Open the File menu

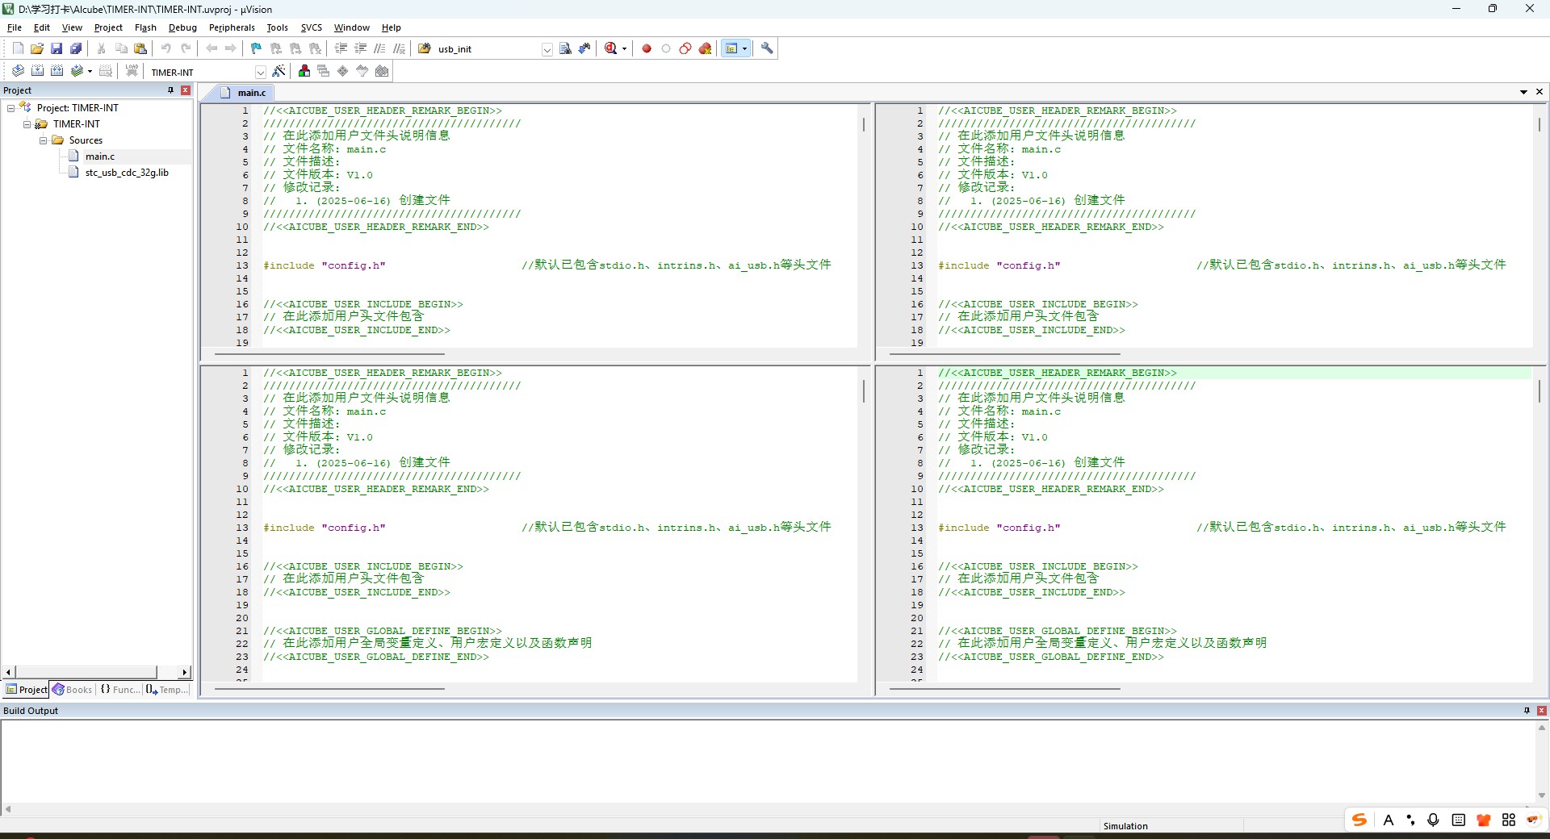tap(15, 27)
